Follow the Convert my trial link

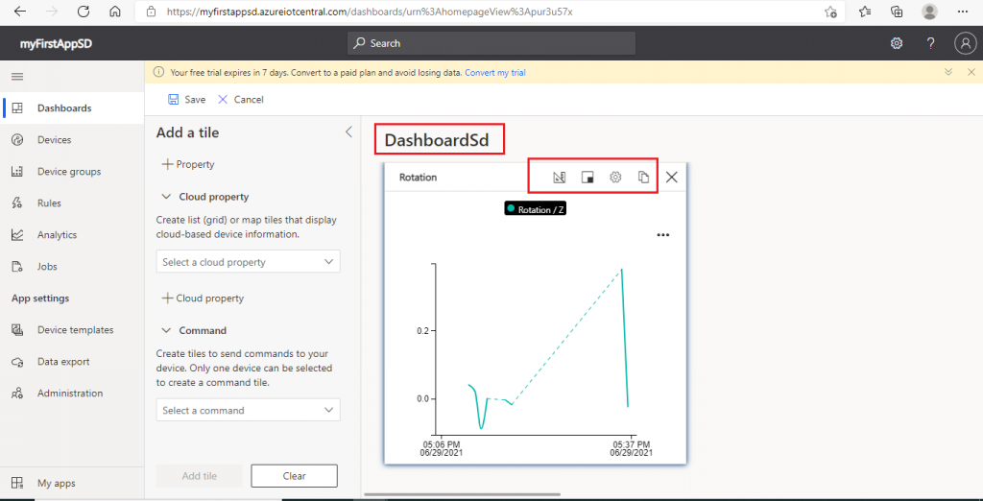tap(494, 73)
